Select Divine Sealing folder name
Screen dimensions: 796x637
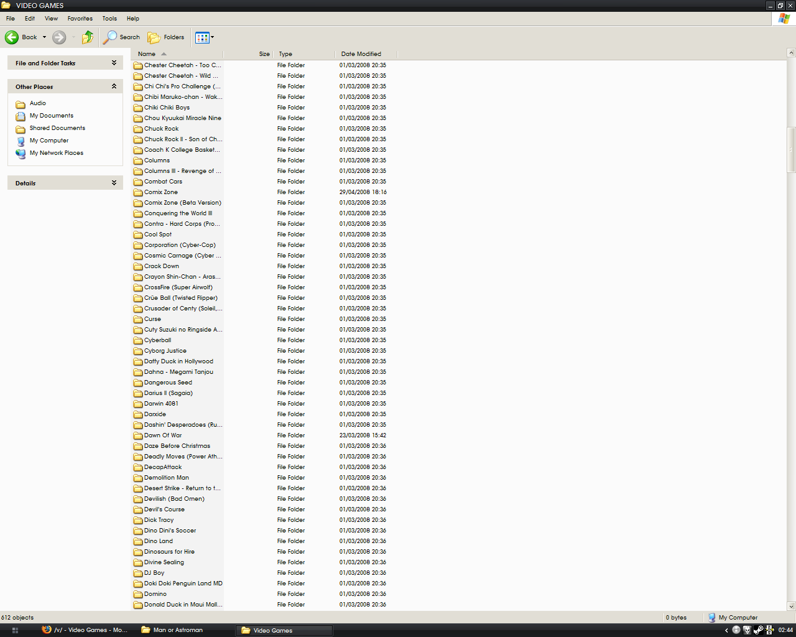(164, 562)
